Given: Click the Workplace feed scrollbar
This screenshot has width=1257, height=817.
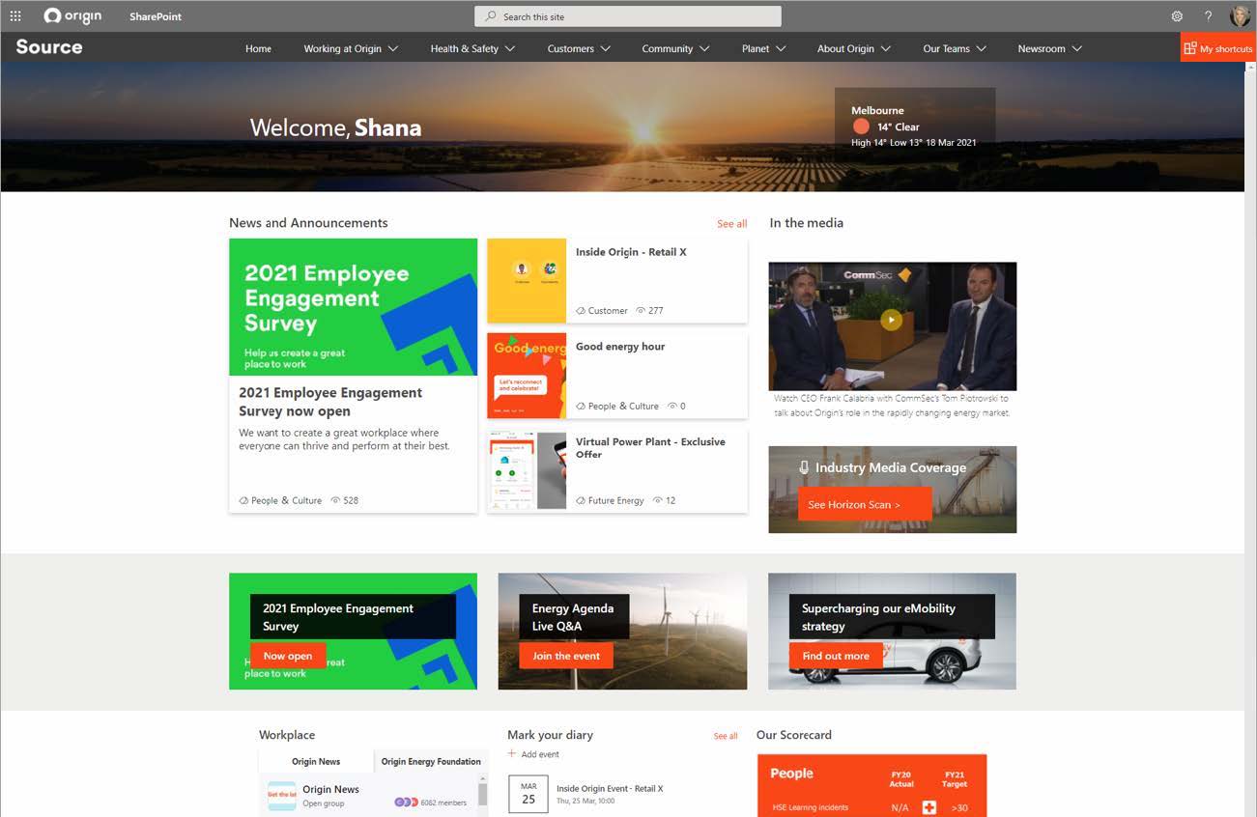Looking at the screenshot, I should tap(482, 795).
